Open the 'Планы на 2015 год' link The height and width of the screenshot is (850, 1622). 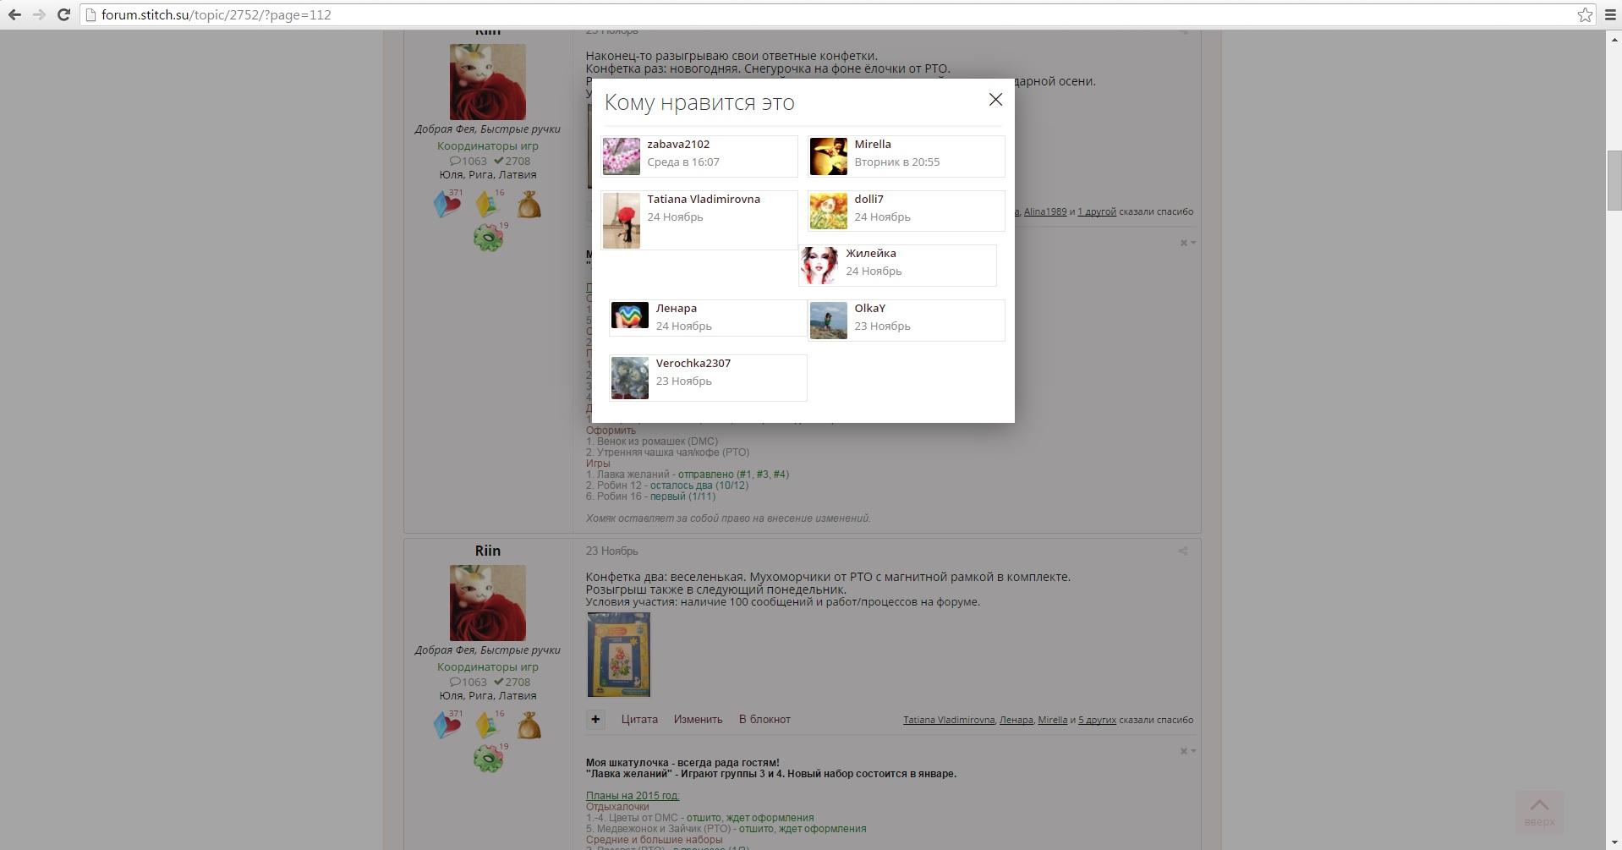(x=632, y=796)
